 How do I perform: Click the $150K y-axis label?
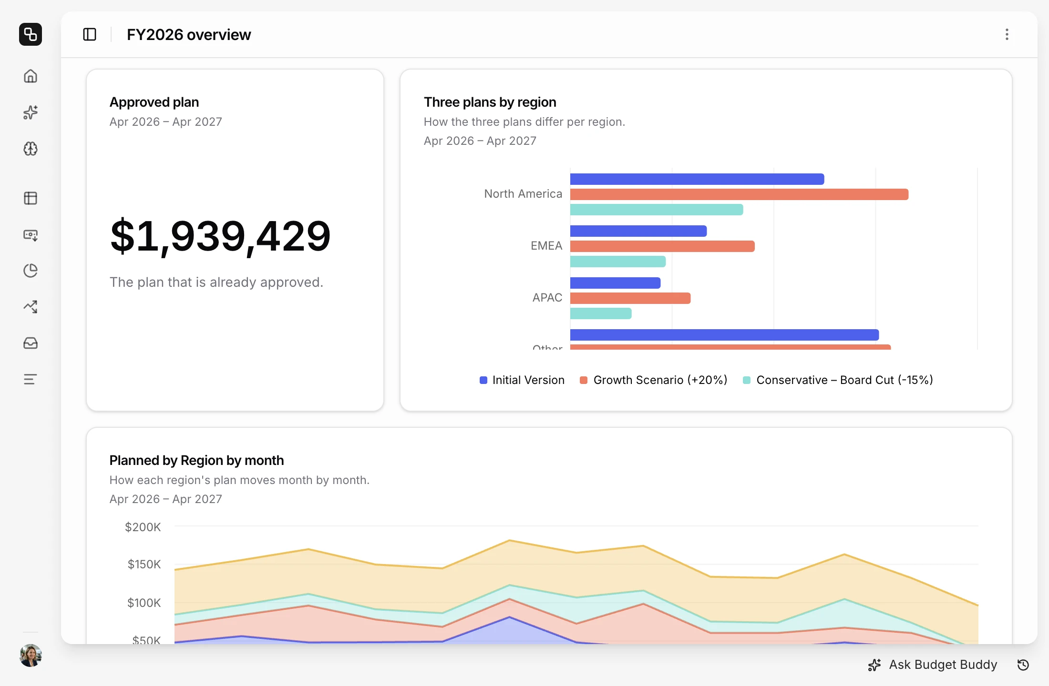(x=144, y=565)
